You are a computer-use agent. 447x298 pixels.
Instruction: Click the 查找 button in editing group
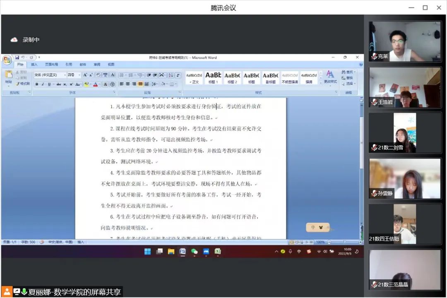348,72
